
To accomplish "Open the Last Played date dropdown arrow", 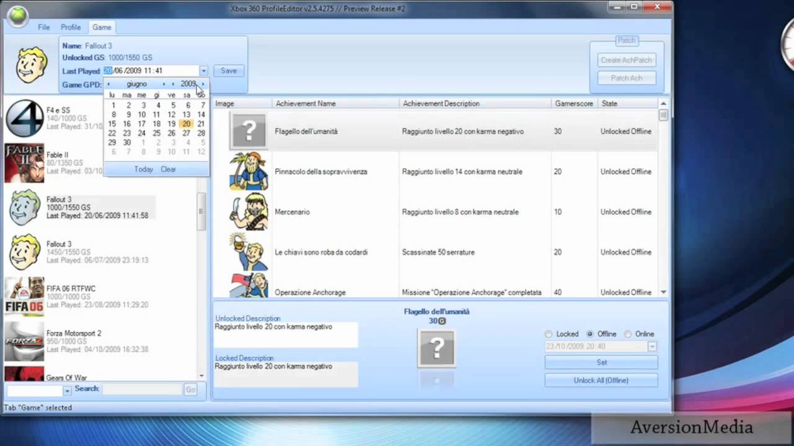I will (203, 71).
